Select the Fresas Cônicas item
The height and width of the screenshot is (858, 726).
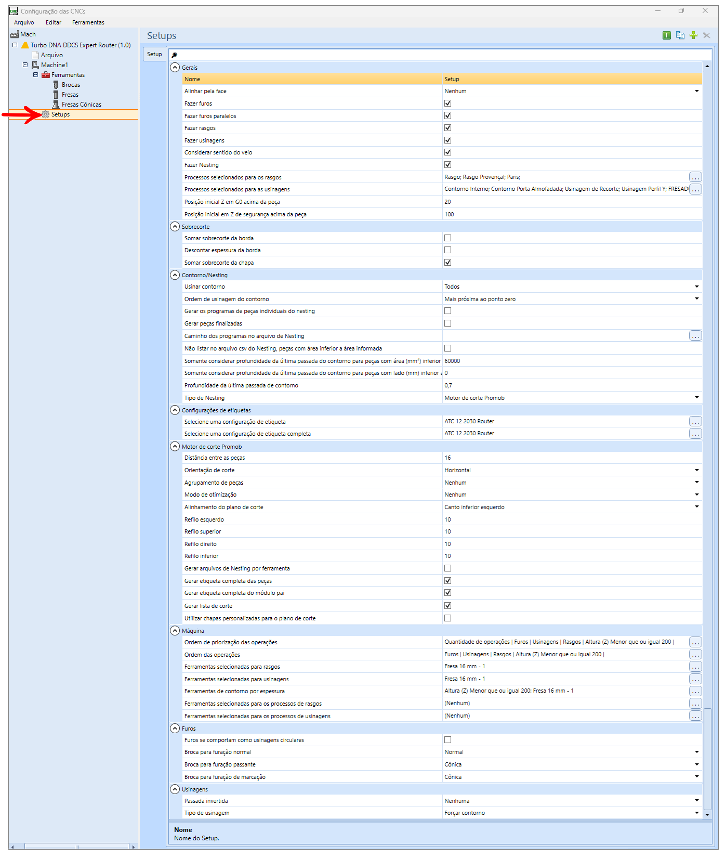[81, 105]
